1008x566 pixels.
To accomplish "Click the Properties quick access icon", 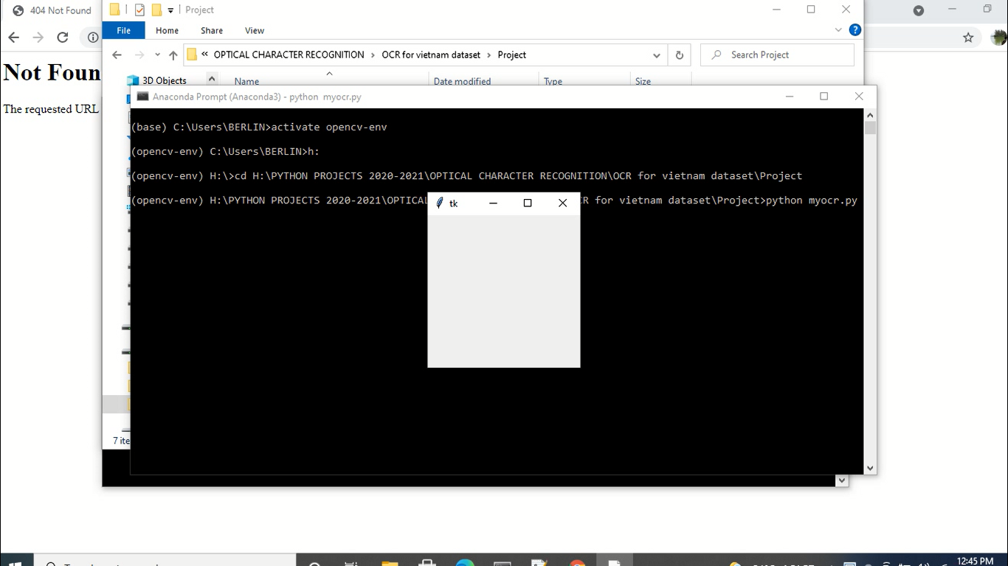I will pyautogui.click(x=139, y=10).
